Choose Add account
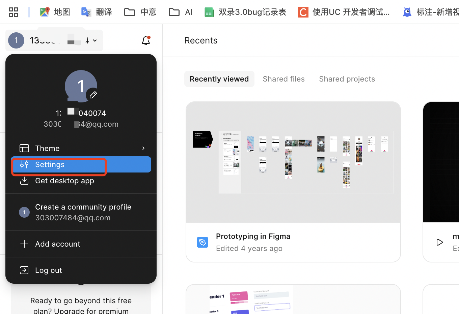This screenshot has width=459, height=314. pos(81,244)
